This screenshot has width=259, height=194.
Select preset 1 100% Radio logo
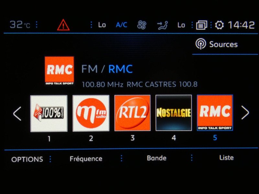[x=49, y=113]
